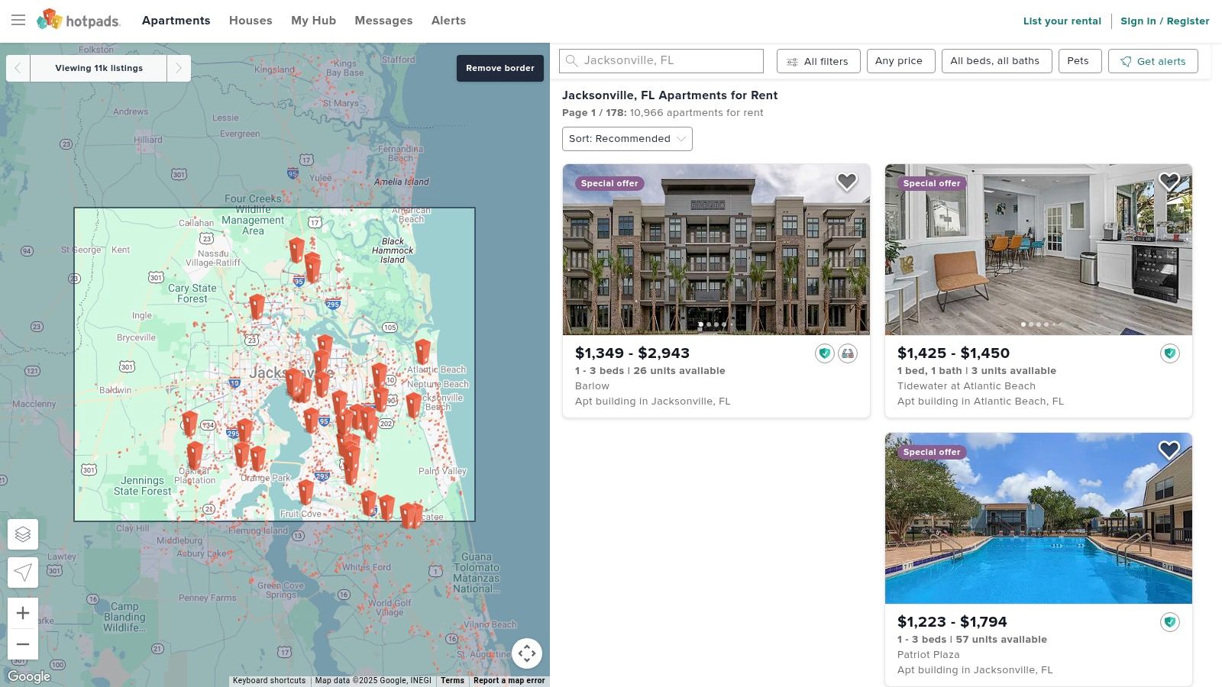Screen dimensions: 1222x687
Task: Open the hamburger menu icon
Action: click(x=18, y=21)
